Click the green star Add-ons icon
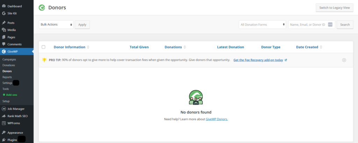358x143 pixels. [x=4, y=94]
